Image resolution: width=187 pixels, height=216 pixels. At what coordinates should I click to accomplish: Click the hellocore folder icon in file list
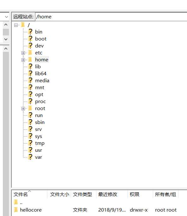click(x=16, y=210)
